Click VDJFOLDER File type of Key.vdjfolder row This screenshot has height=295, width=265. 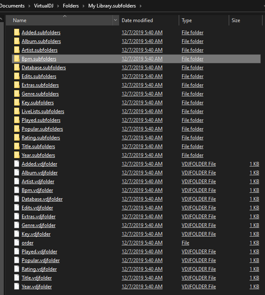coord(199,234)
